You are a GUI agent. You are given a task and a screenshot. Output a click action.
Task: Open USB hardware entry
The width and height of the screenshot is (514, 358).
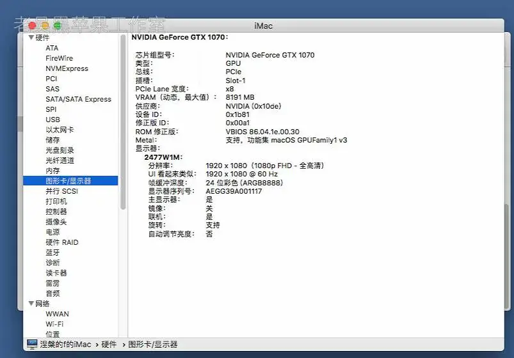(x=52, y=120)
